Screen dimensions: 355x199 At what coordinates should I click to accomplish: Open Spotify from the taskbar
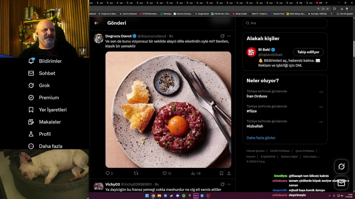tap(184, 196)
